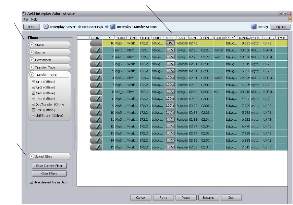The height and width of the screenshot is (205, 293).
Task: Click the Retry button
Action: click(x=163, y=197)
